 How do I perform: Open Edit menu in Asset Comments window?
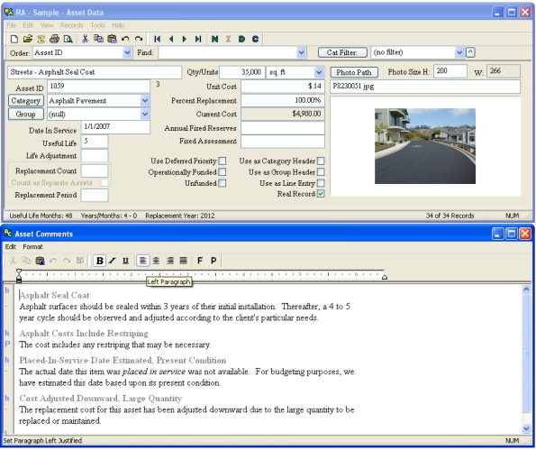coord(11,247)
